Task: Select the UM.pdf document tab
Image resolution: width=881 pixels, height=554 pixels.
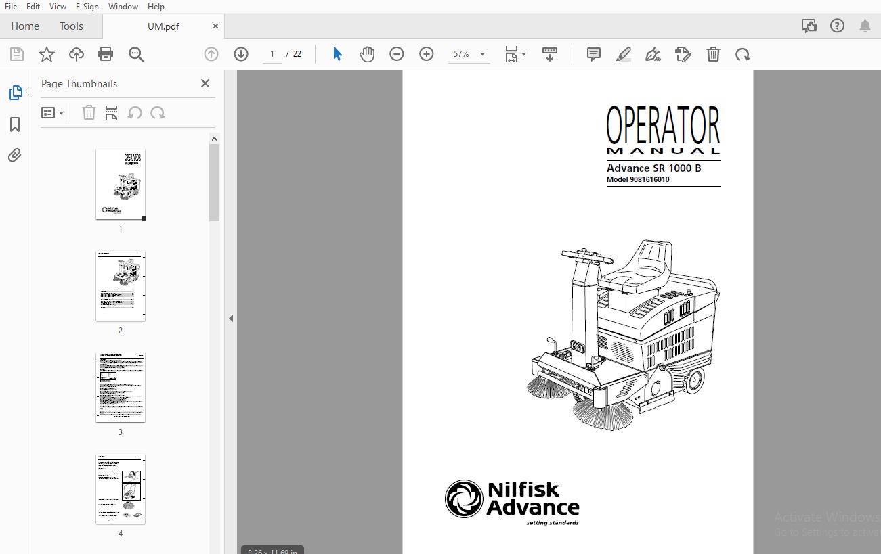Action: 163,26
